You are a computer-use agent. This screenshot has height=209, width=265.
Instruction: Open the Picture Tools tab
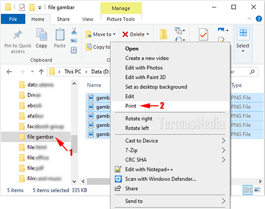pos(121,19)
